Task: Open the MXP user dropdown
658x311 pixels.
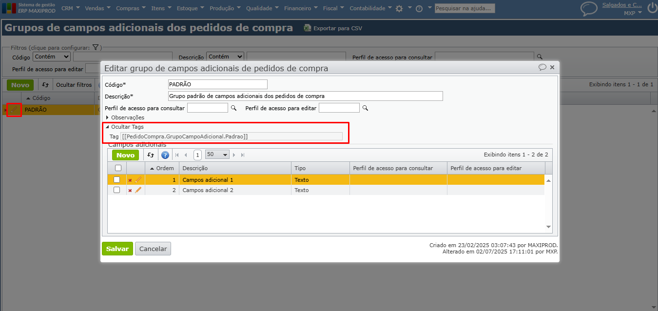Action: tap(633, 13)
